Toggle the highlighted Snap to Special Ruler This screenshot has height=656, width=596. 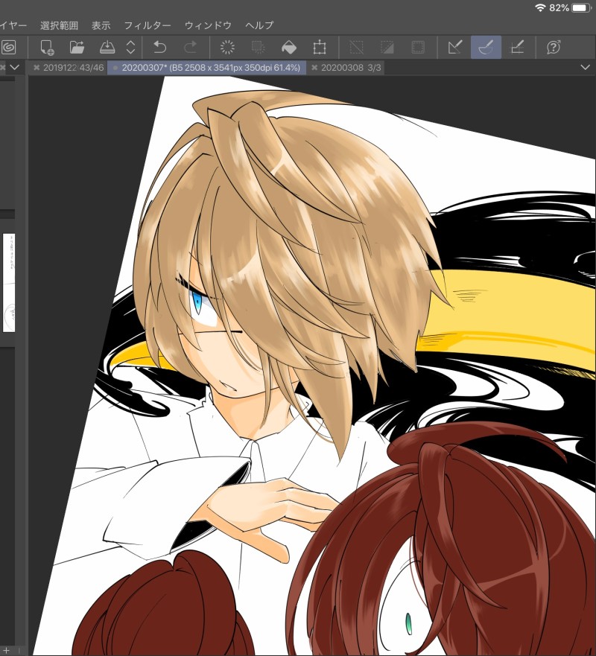coord(486,47)
